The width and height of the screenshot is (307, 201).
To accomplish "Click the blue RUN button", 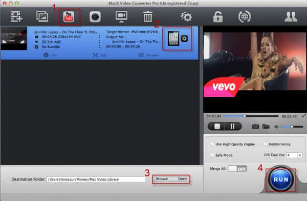I will point(281,180).
